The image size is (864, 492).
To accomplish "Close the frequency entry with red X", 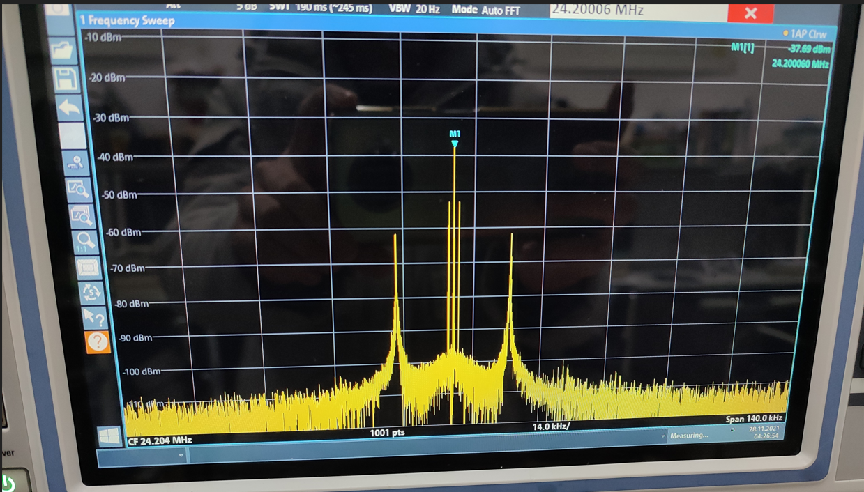I will [750, 13].
